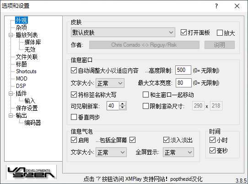Open the 杂项 settings page
The image size is (248, 184).
pos(22,27)
